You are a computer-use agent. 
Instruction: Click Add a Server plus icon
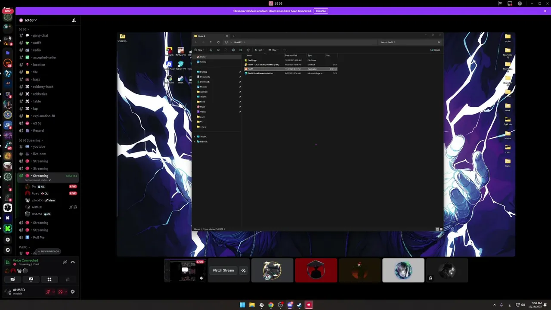(x=8, y=239)
